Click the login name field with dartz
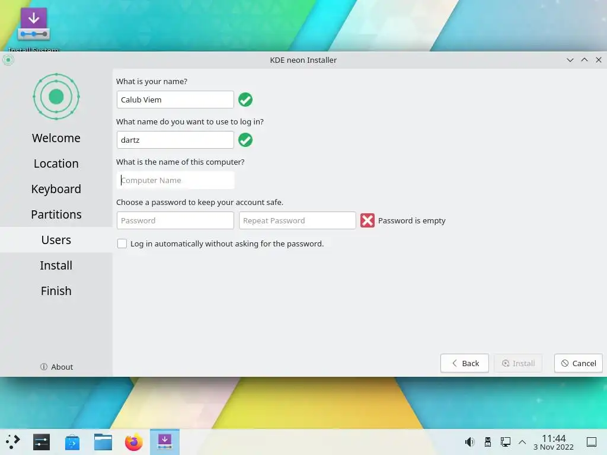The image size is (607, 455). (175, 140)
